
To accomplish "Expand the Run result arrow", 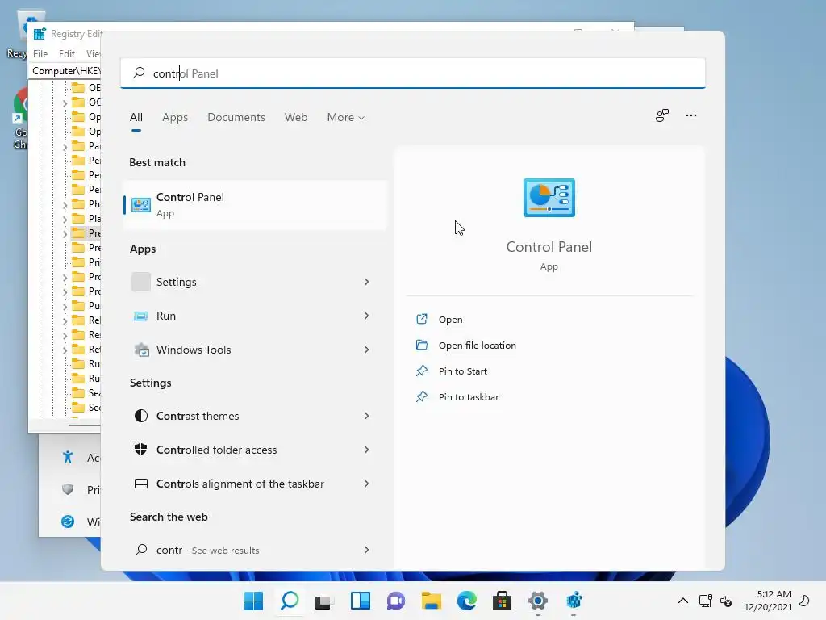I will point(367,316).
